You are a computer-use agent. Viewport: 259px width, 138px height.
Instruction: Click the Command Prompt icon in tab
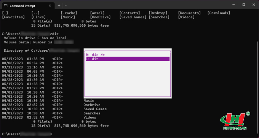[x=6, y=6]
